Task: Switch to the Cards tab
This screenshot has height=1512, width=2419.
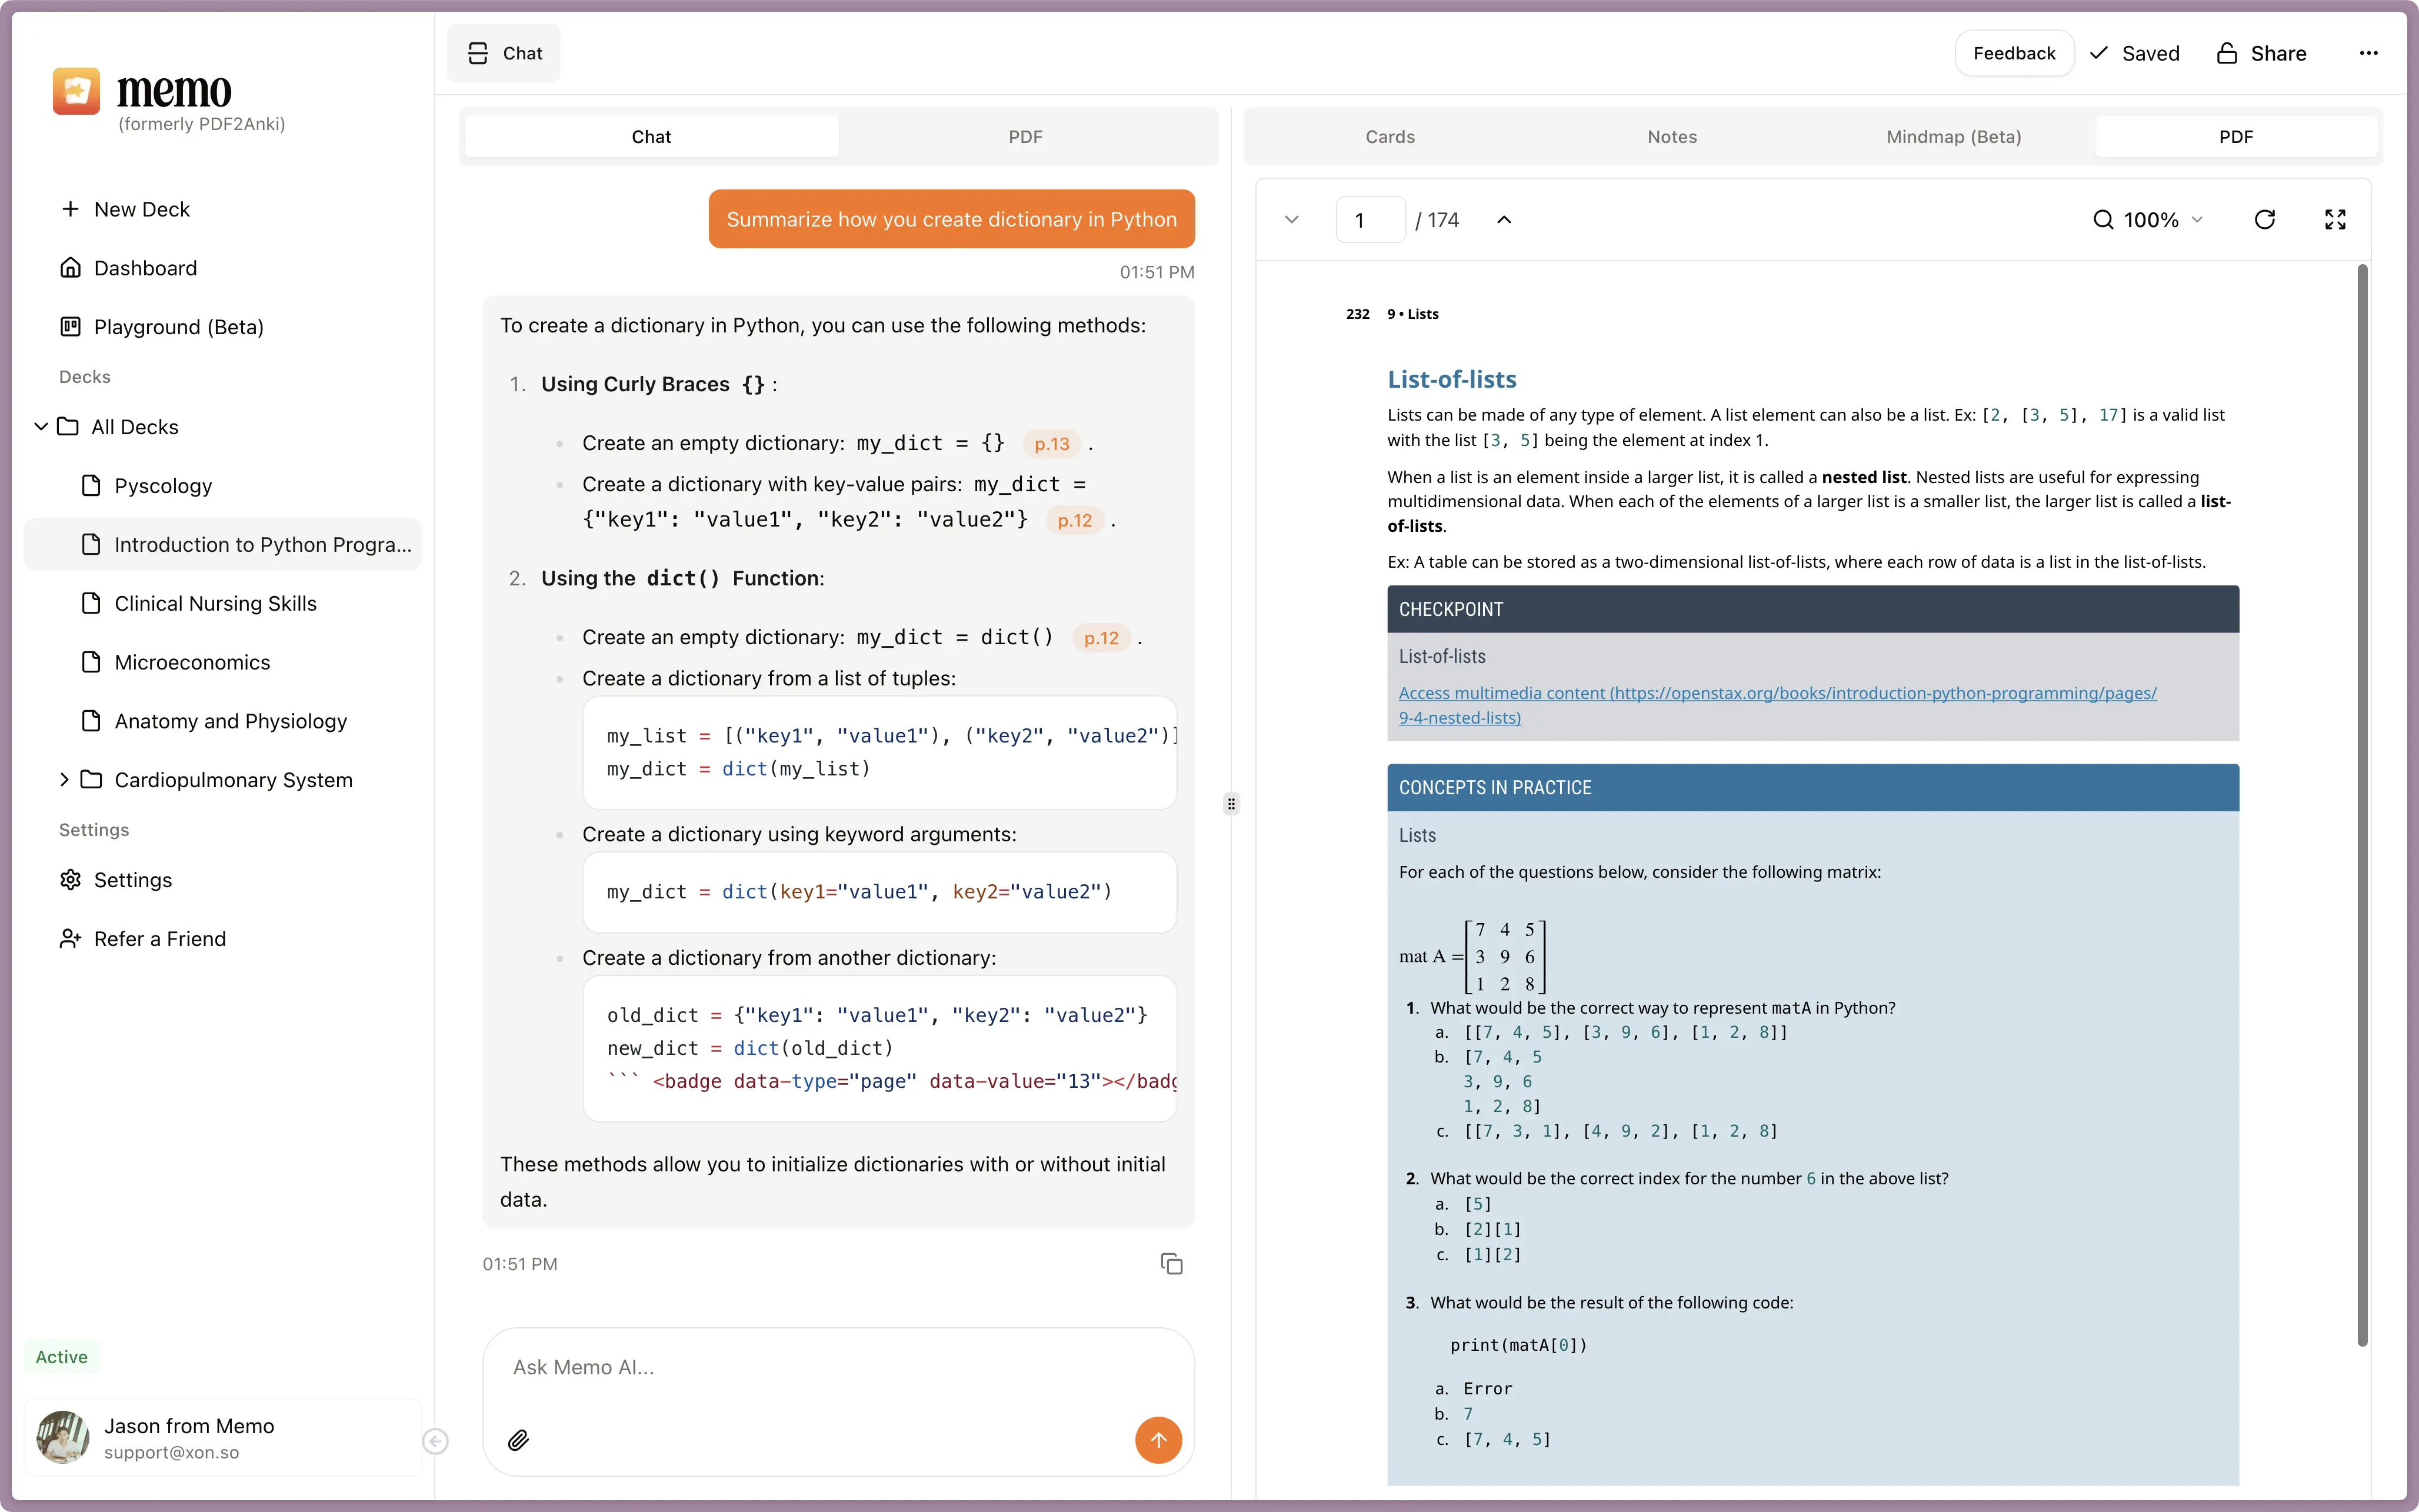Action: [x=1390, y=137]
